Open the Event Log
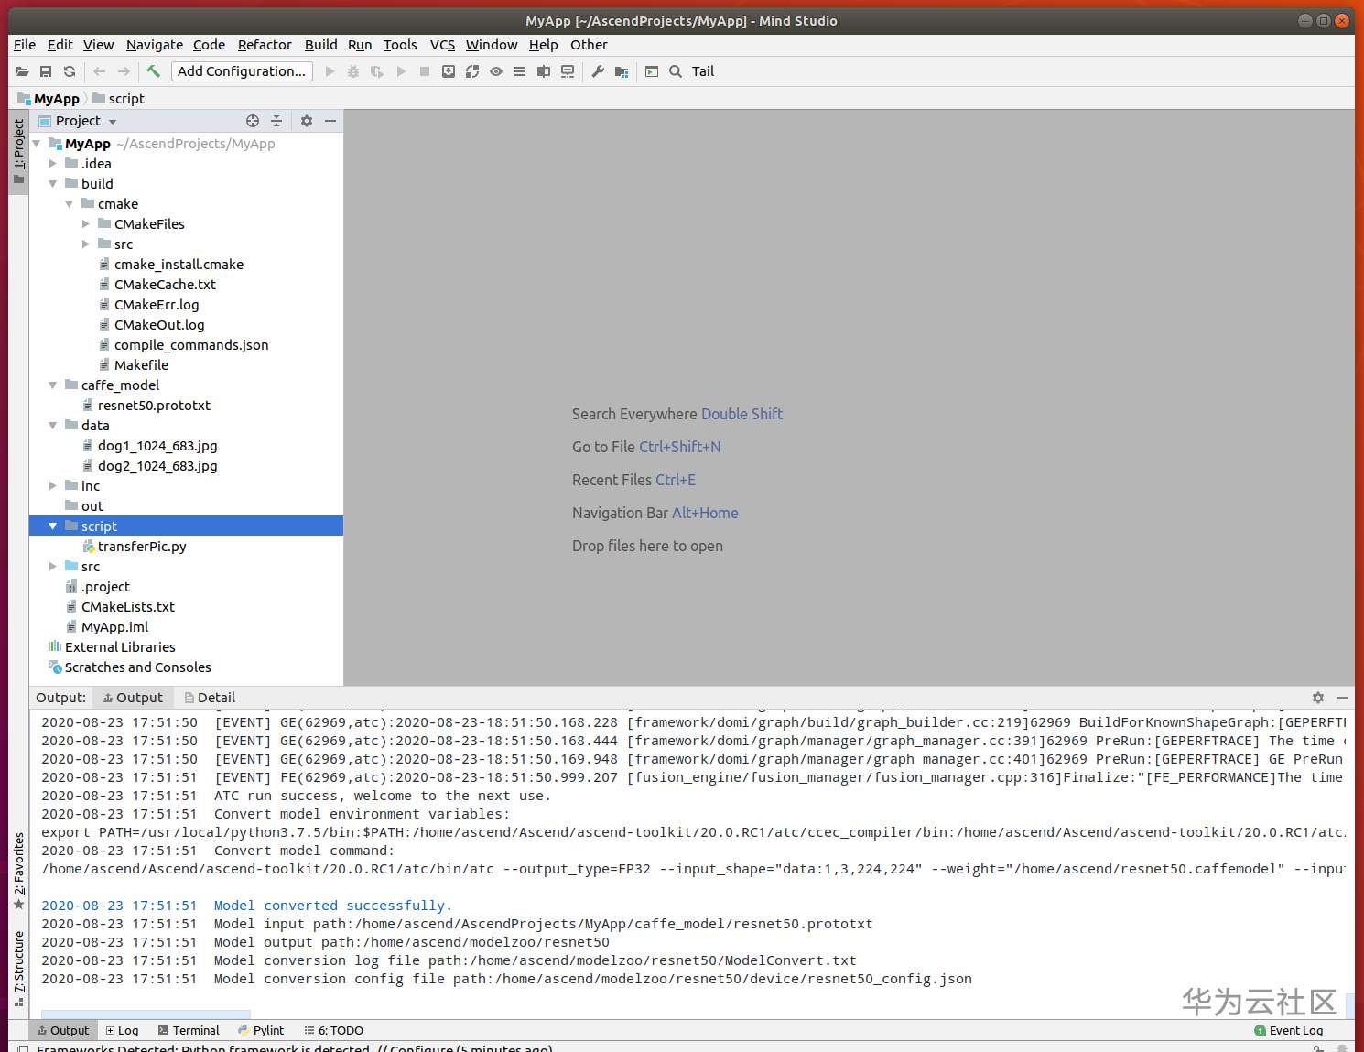Screen dimensions: 1364x1052 pos(1288,1030)
